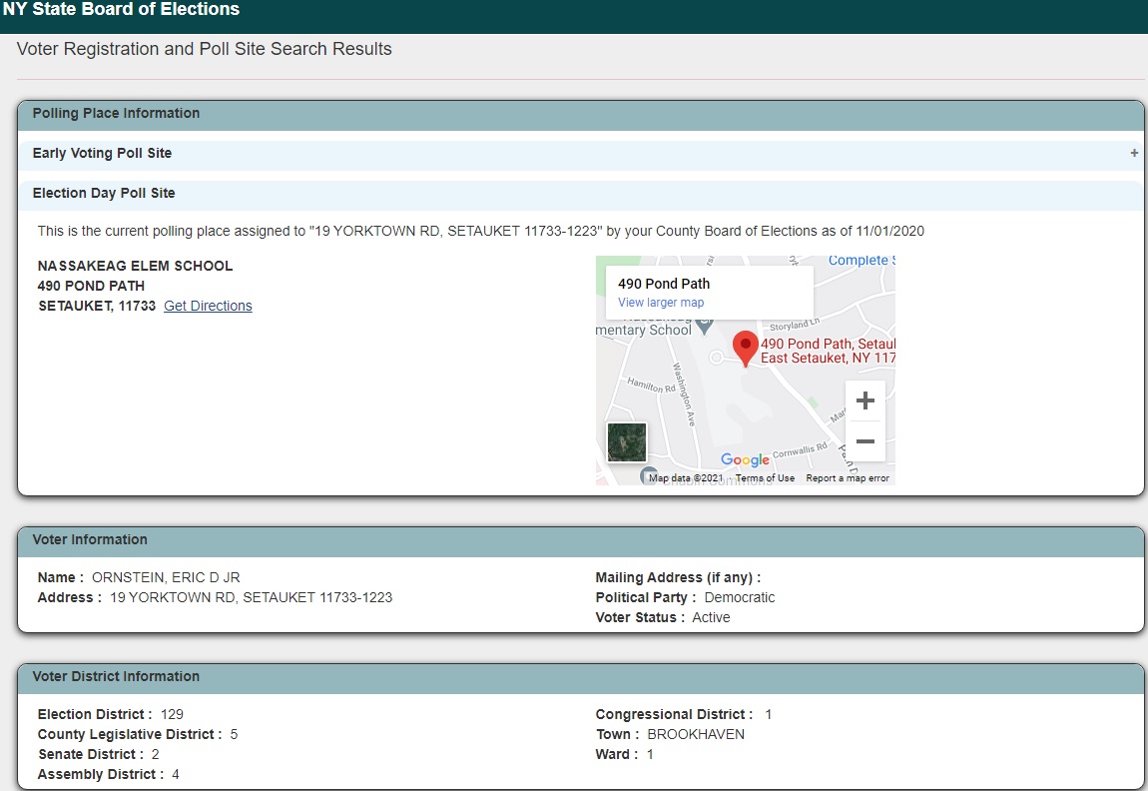Click the red location pin on map
The height and width of the screenshot is (791, 1148).
point(746,348)
